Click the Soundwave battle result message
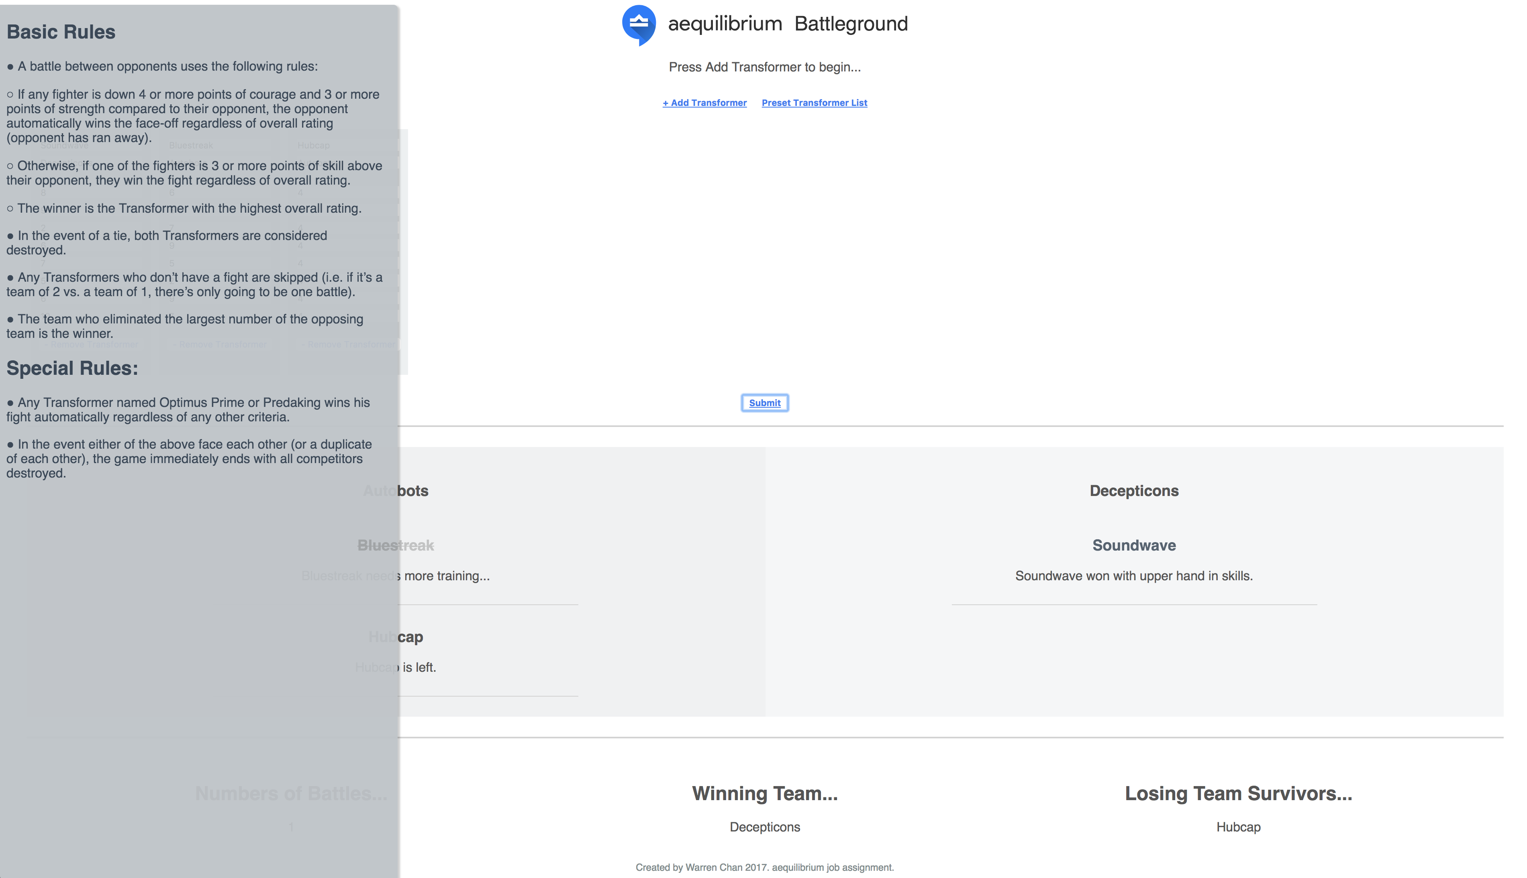The image size is (1527, 878). click(1133, 576)
